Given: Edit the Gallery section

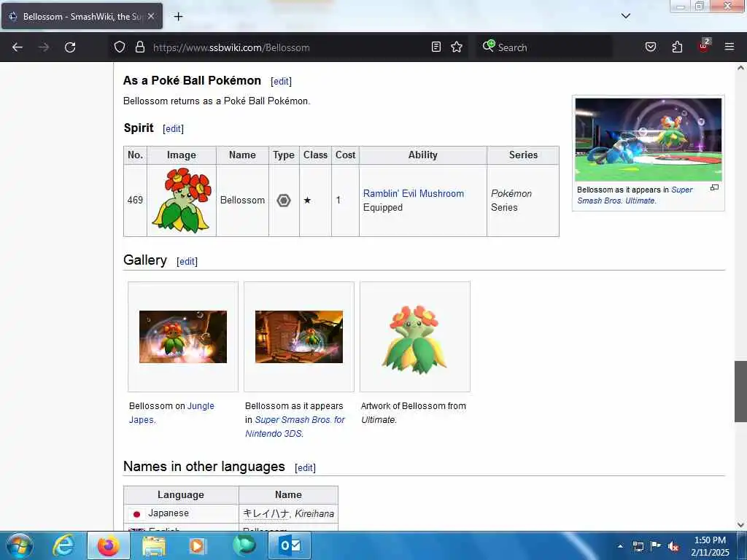Looking at the screenshot, I should [x=187, y=262].
